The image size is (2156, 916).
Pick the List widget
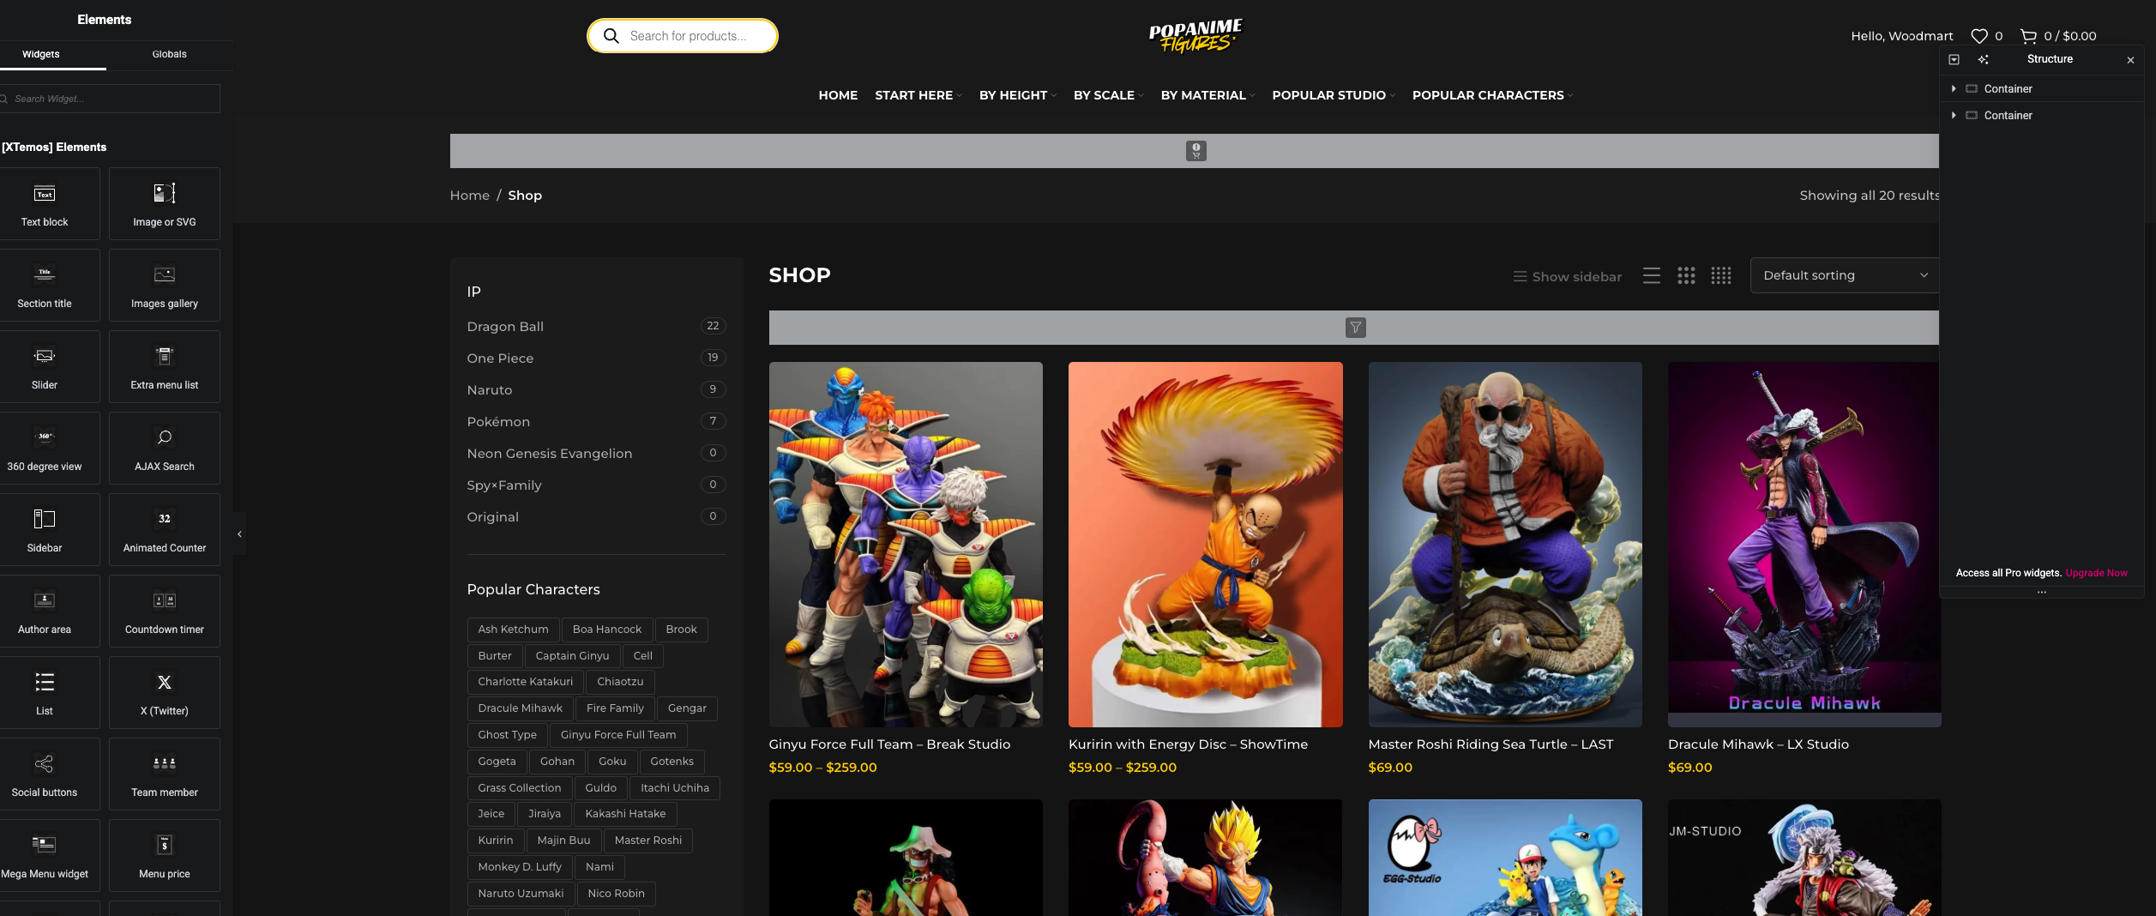click(x=45, y=692)
